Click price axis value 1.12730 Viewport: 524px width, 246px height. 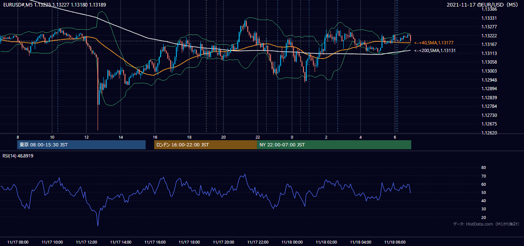pos(489,115)
